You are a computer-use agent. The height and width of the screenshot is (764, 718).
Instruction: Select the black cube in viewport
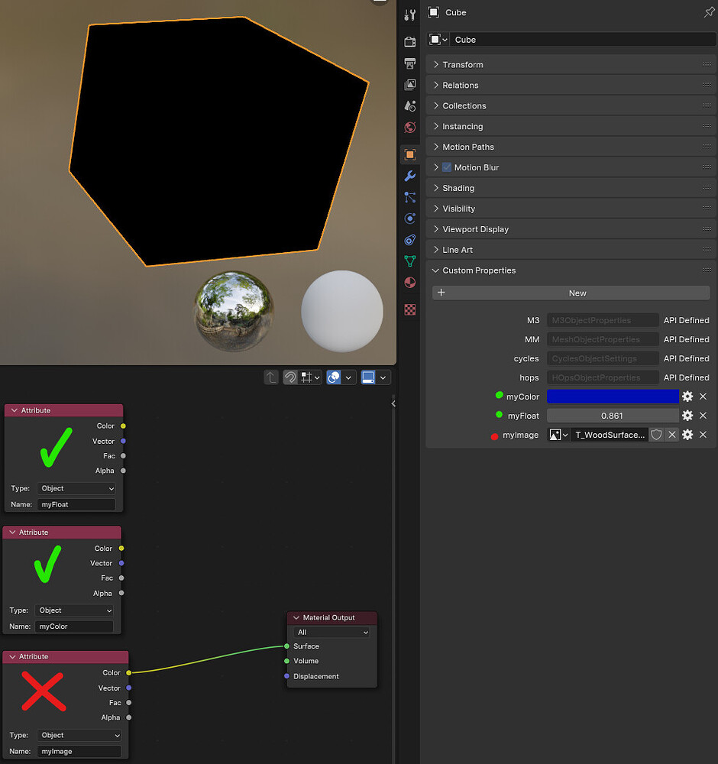click(x=219, y=141)
